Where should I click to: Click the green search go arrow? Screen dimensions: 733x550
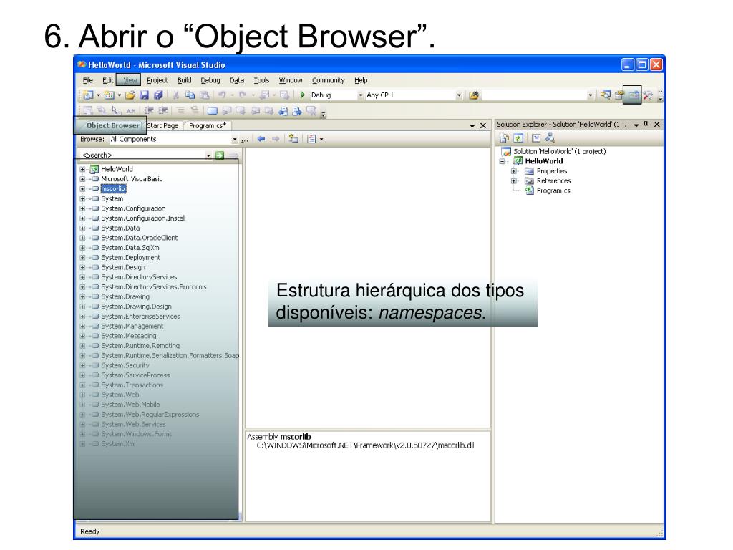point(220,155)
